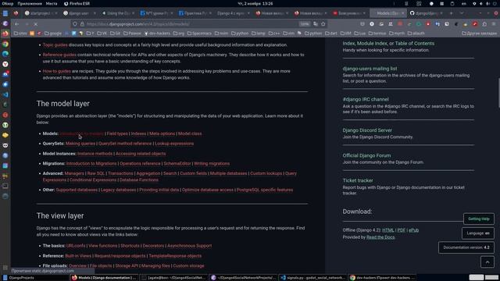Open the Pocket save icon in toolbar
Screen dimensions: 500x281
click(362, 24)
